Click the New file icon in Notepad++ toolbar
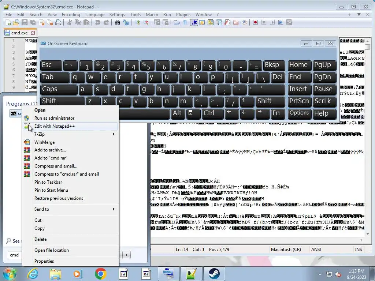 pyautogui.click(x=8, y=22)
